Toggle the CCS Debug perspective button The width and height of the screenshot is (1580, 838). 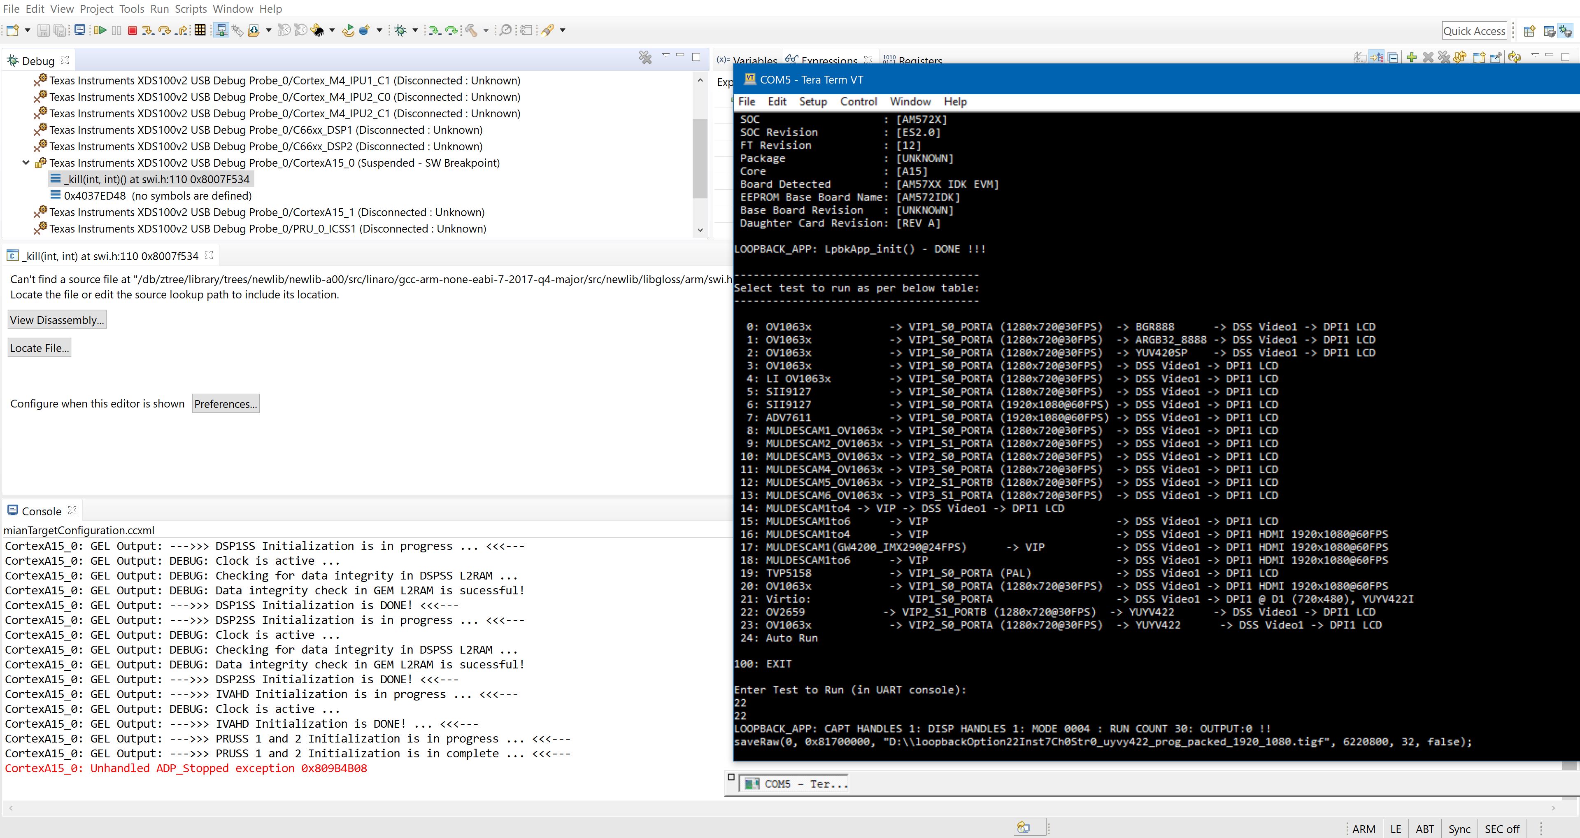(x=1565, y=31)
